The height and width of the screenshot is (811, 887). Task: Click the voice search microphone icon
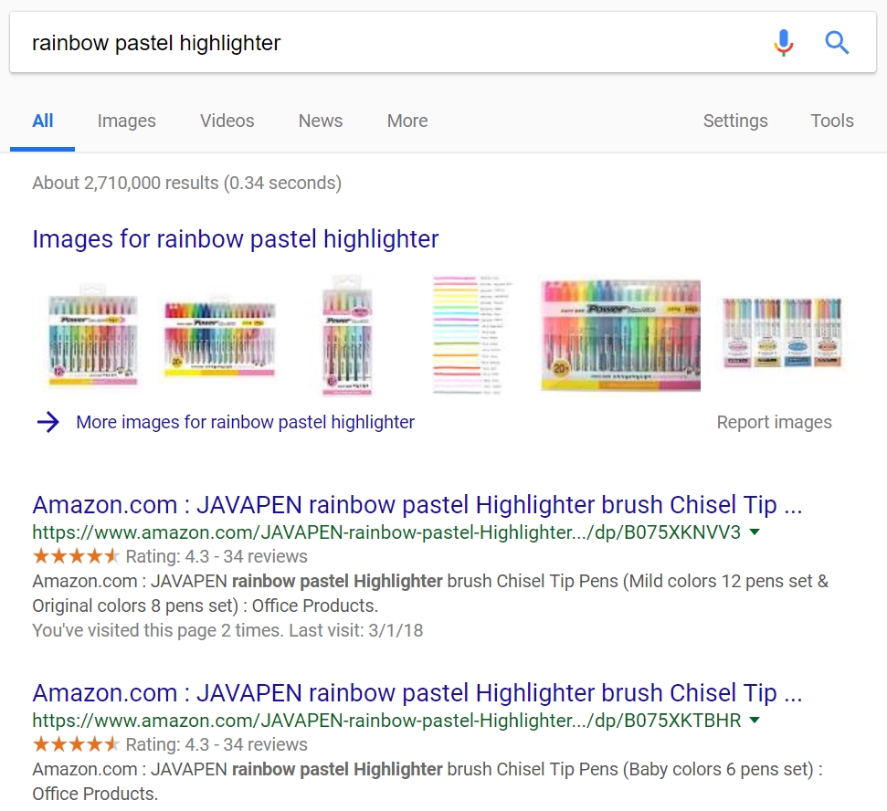pyautogui.click(x=783, y=42)
